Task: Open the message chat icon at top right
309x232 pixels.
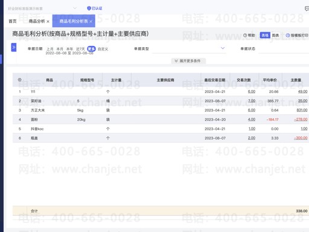Action: point(307,8)
